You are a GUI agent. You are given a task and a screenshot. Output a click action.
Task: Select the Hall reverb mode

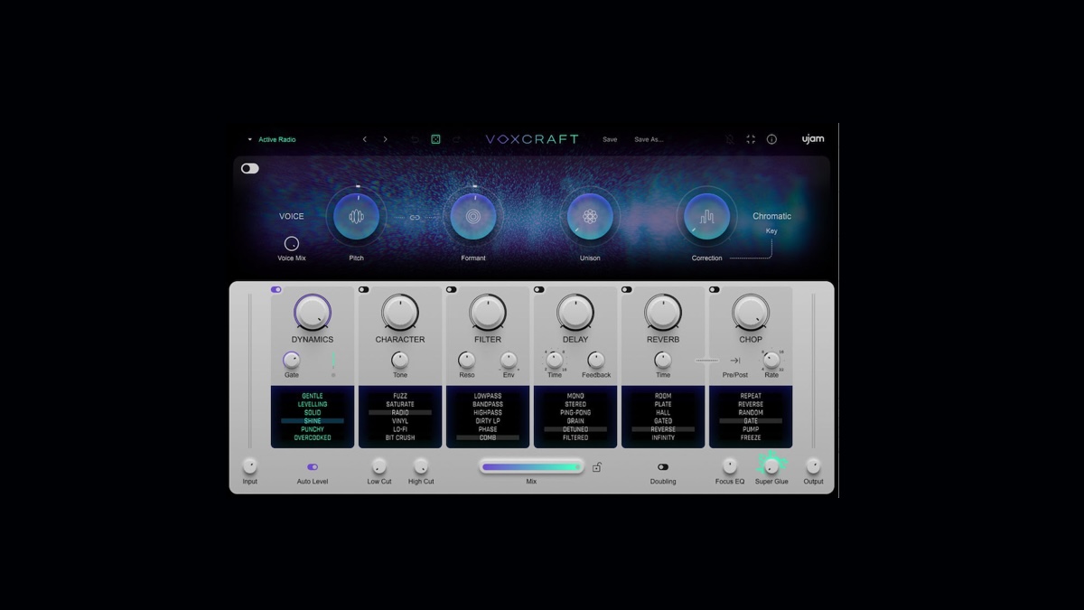point(663,412)
